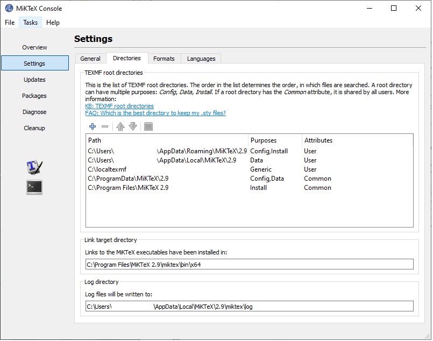Switch to the Formats tab
433x341 pixels.
164,59
